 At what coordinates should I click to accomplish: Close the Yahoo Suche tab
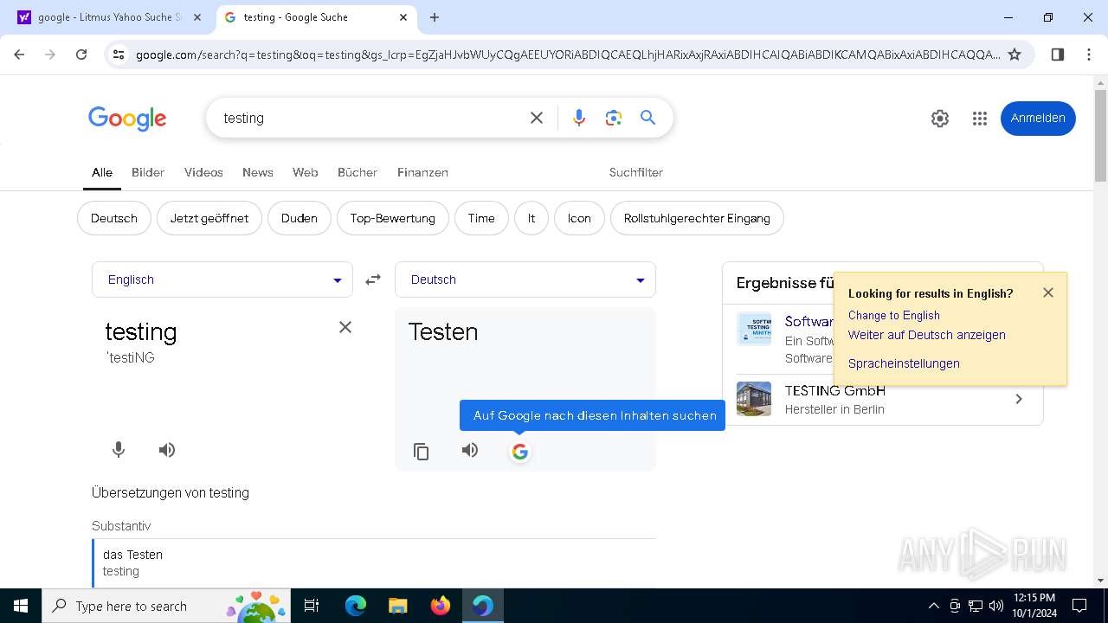[x=197, y=17]
